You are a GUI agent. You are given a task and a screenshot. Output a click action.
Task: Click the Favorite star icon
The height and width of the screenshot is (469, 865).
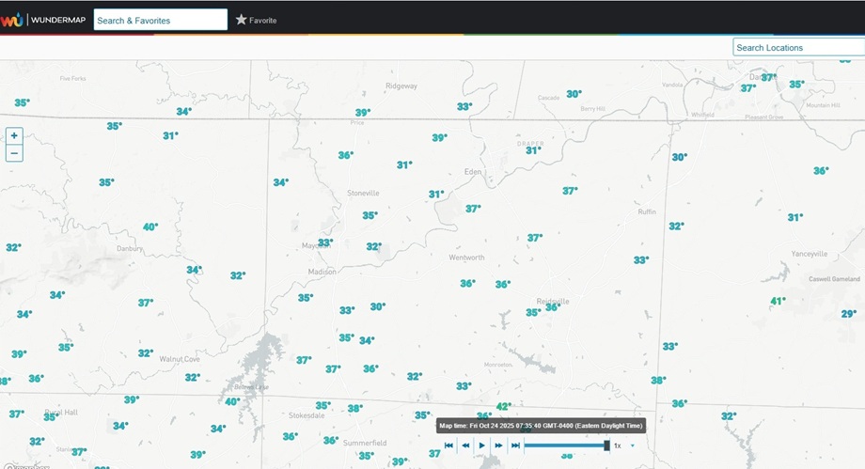(x=242, y=20)
